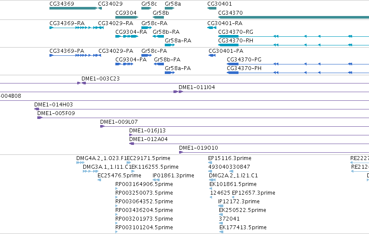Click EST DMG4A.2_1.O23.F1
The width and height of the screenshot is (369, 234).
(x=101, y=158)
